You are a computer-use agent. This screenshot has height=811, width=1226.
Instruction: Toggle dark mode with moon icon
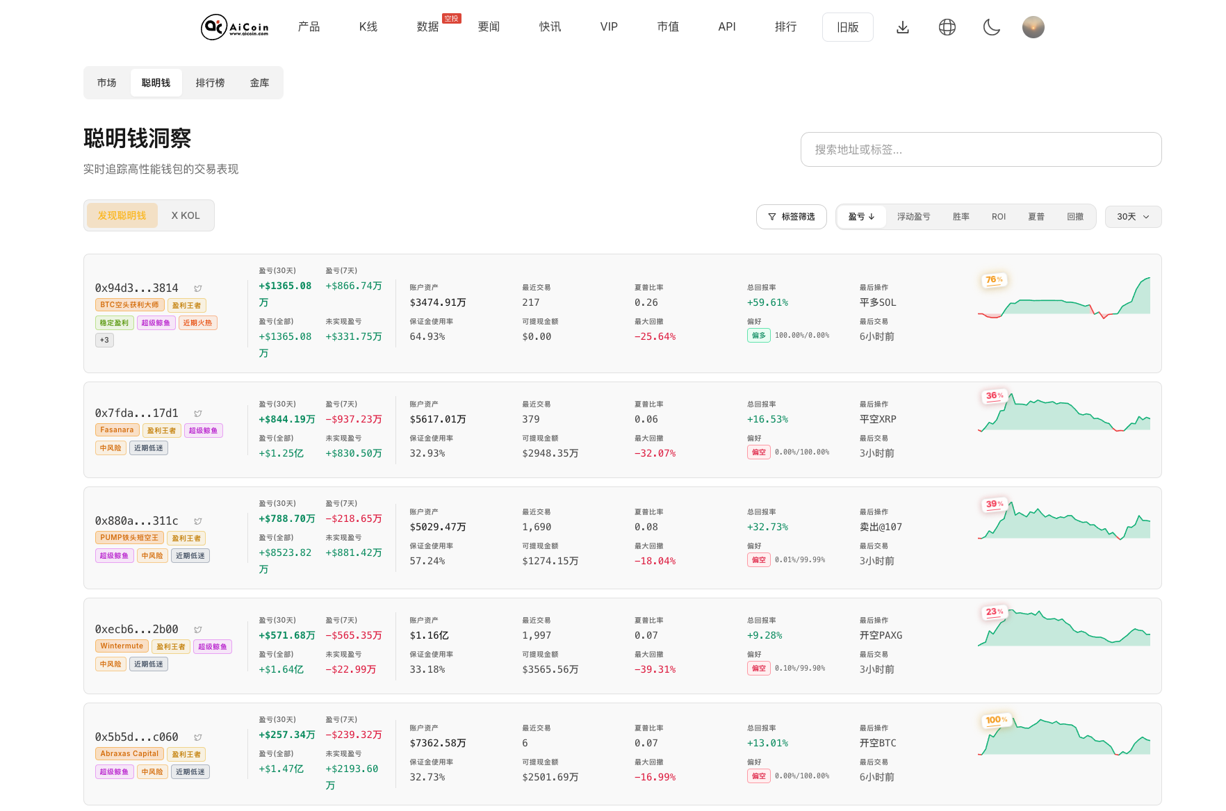(x=991, y=27)
